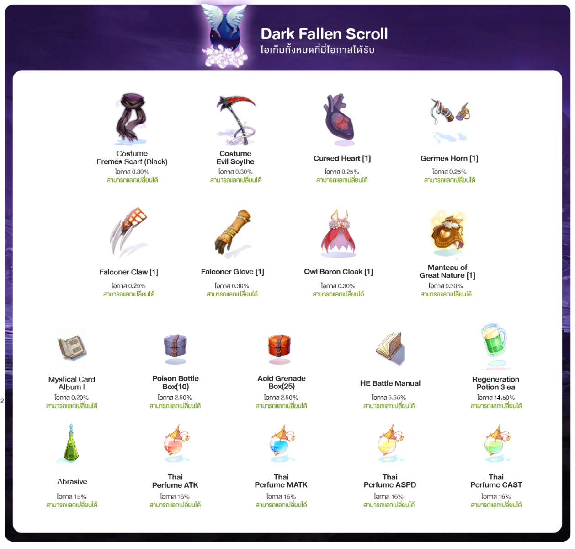Click the Owl Baron Cloak [1] icon
This screenshot has width=575, height=549.
click(339, 233)
